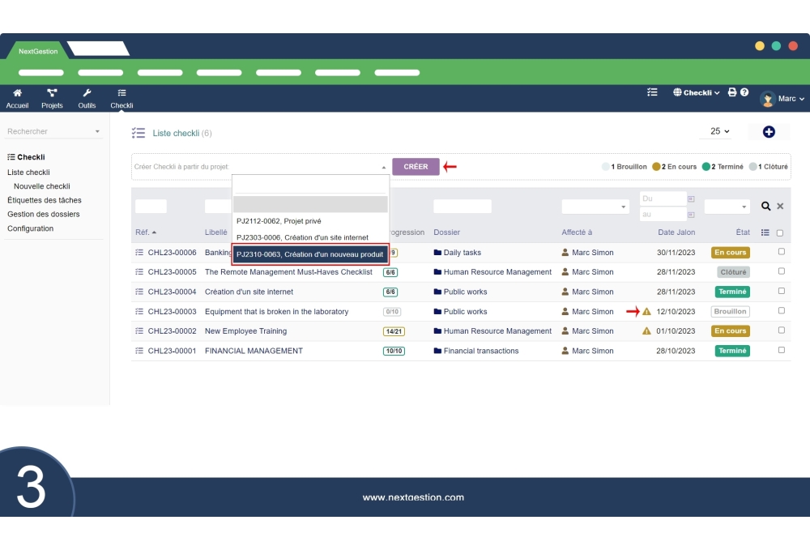810x550 pixels.
Task: Tick the checkbox on the New Employee Training row
Action: pos(780,330)
